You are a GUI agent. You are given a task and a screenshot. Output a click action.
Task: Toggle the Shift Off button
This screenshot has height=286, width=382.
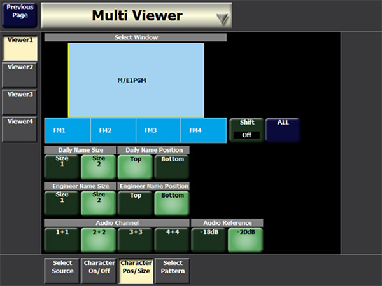click(246, 130)
